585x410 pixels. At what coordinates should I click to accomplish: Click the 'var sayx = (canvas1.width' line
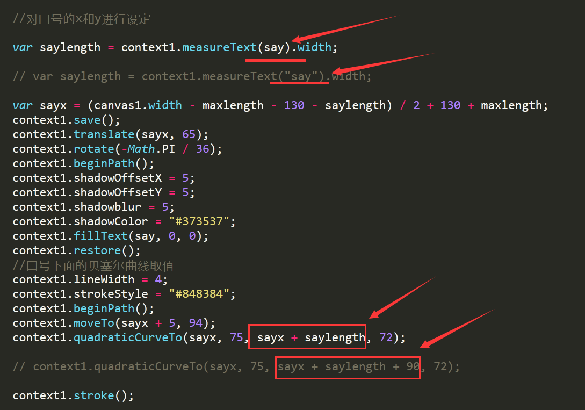click(280, 105)
